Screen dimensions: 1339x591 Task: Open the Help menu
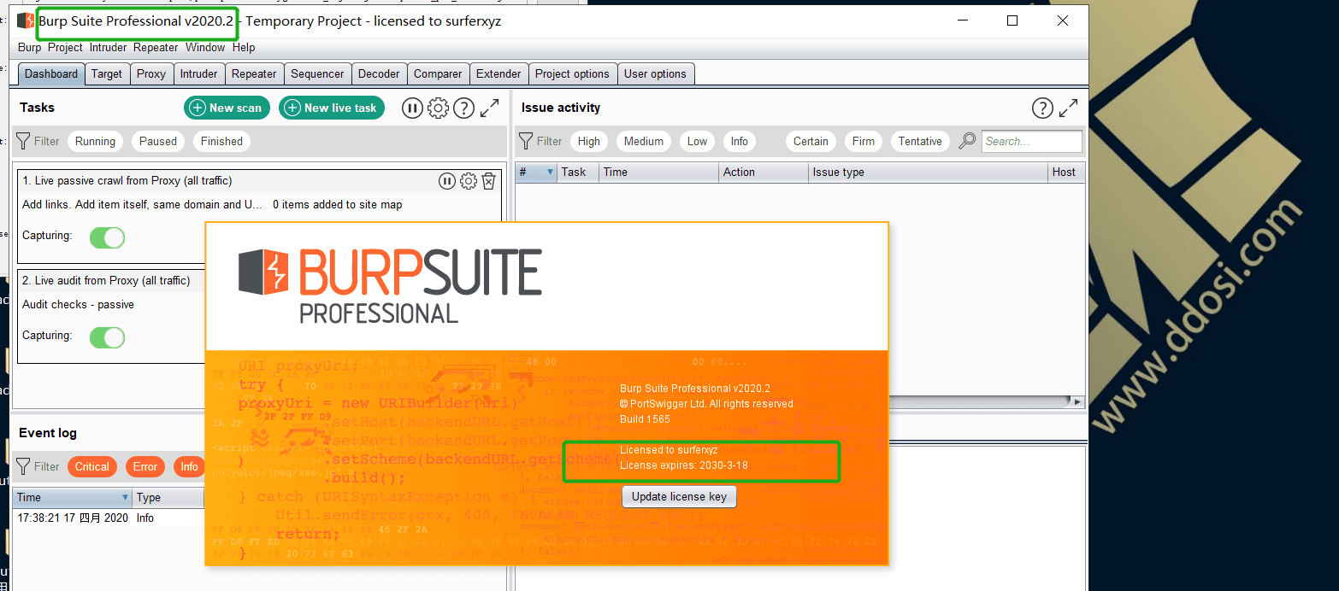(x=244, y=48)
